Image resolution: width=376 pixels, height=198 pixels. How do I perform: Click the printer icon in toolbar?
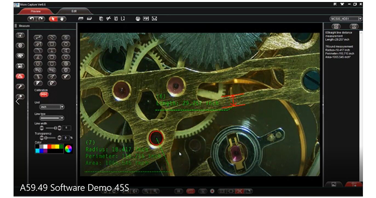point(138,18)
